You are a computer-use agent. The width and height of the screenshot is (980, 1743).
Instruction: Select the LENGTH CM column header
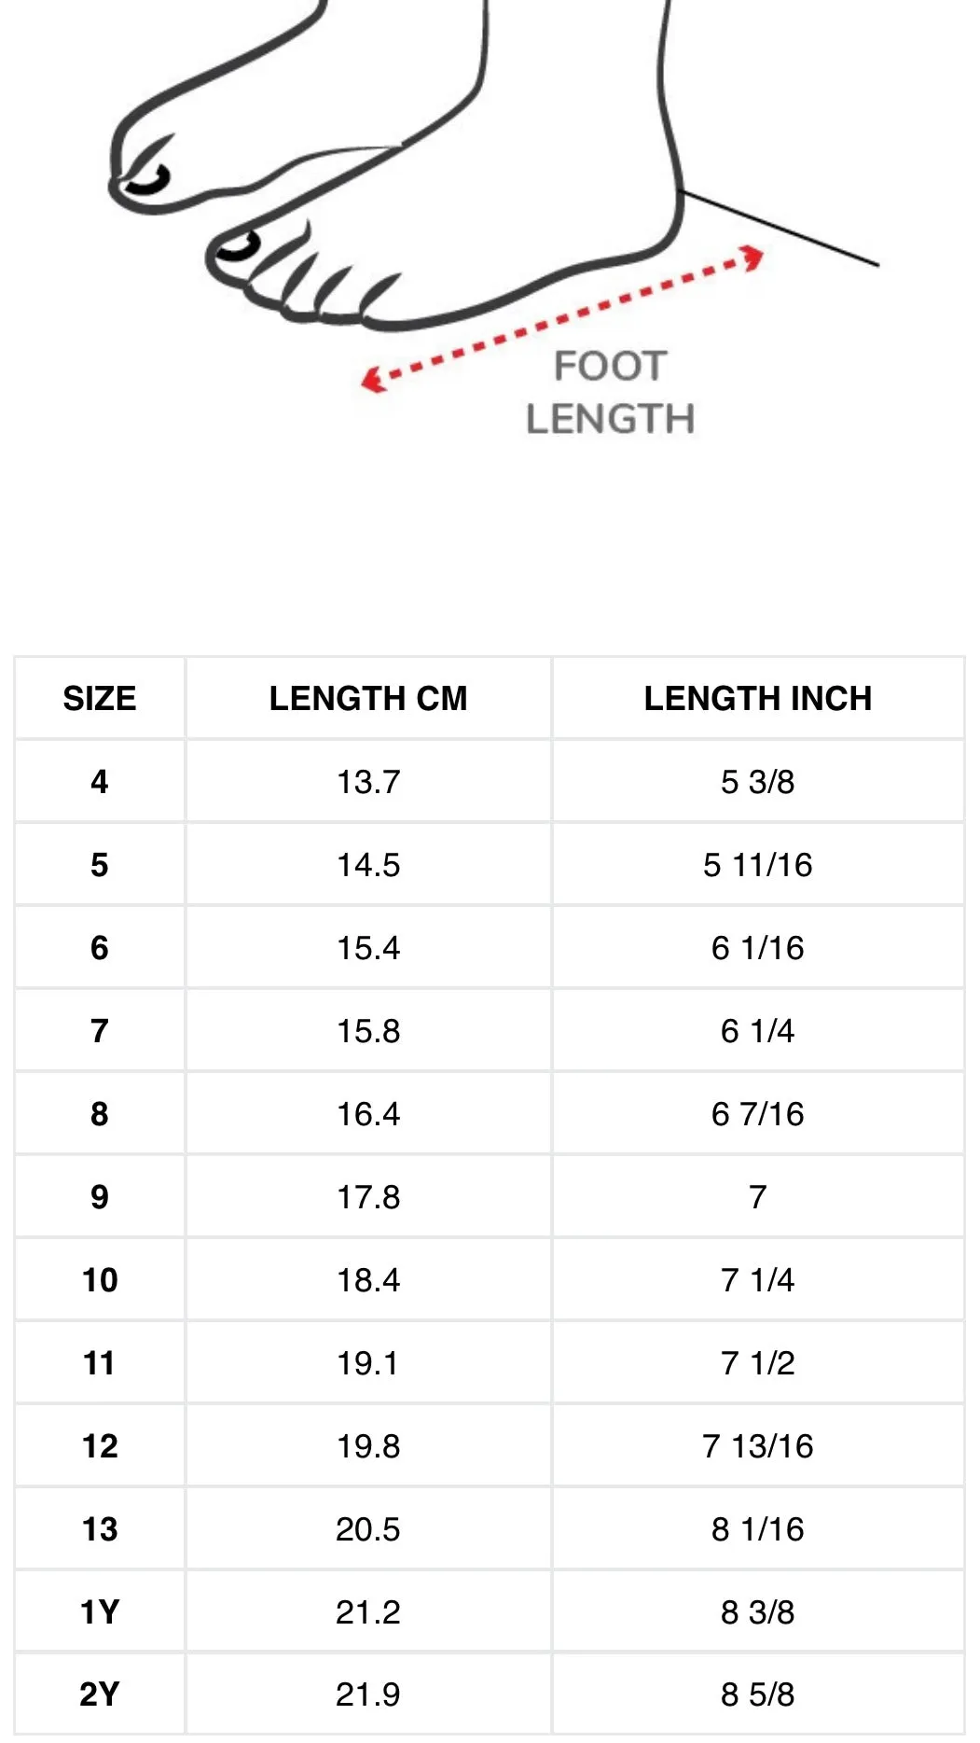368,698
